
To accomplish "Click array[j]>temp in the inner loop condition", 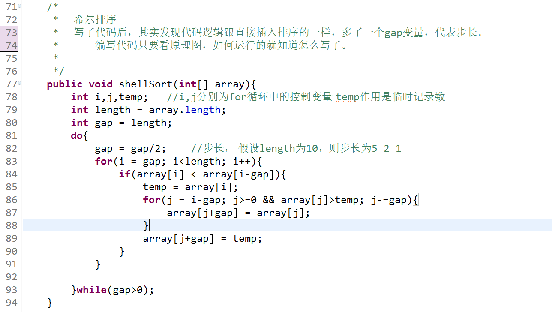I will [320, 200].
